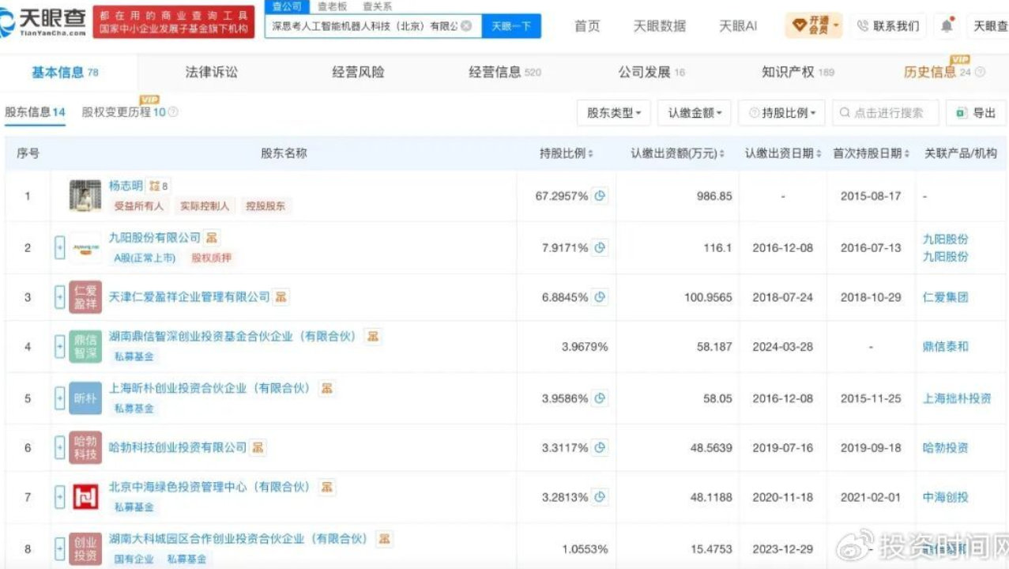Open pie chart for 3.9586% stake

[x=601, y=398]
